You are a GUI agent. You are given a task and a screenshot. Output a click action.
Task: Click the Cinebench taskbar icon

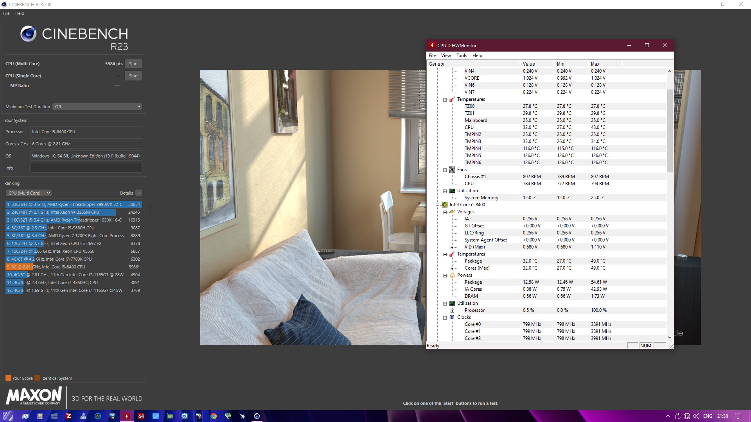point(257,416)
